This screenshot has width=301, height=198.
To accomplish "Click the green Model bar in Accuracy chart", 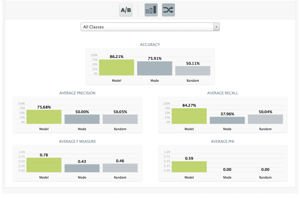I will 117,68.
